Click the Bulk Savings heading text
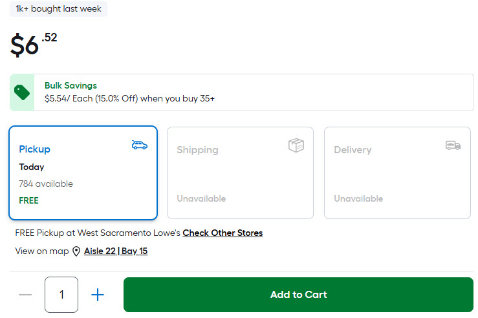The height and width of the screenshot is (318, 478). tap(71, 85)
